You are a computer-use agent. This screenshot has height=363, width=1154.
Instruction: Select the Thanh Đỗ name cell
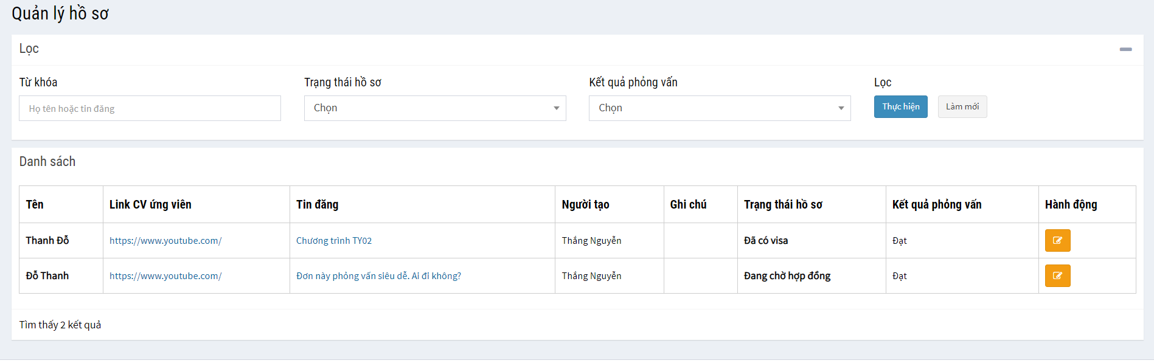point(47,241)
